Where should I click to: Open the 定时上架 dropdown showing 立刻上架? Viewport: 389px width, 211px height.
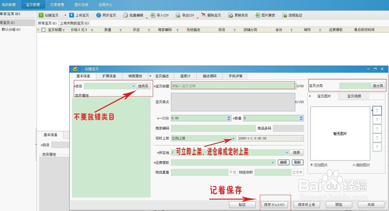[x=233, y=138]
